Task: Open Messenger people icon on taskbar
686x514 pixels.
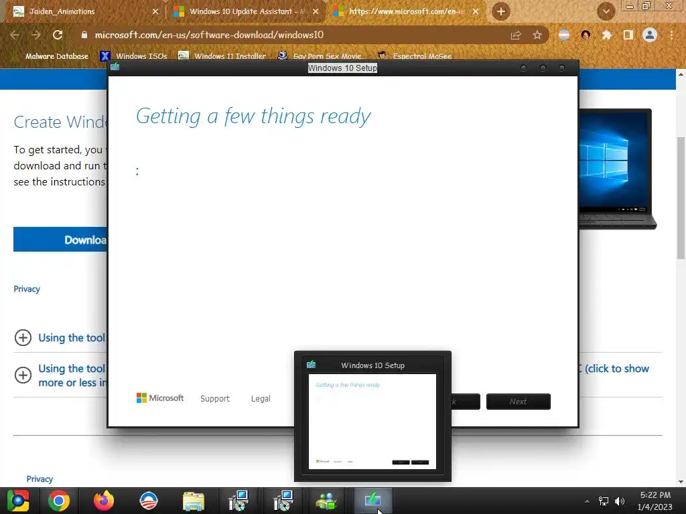Action: tap(327, 501)
